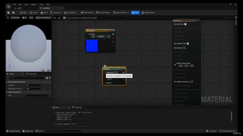Open the Lit view mode menu
The image size is (243, 136).
pyautogui.click(x=24, y=18)
